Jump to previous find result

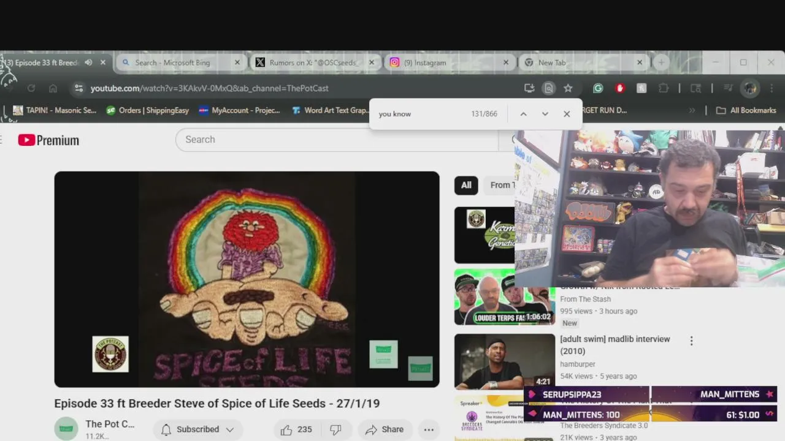point(523,114)
